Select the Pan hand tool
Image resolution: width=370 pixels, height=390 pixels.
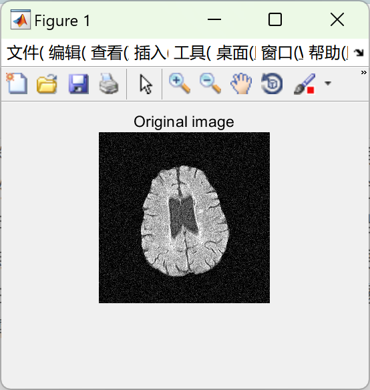click(241, 83)
